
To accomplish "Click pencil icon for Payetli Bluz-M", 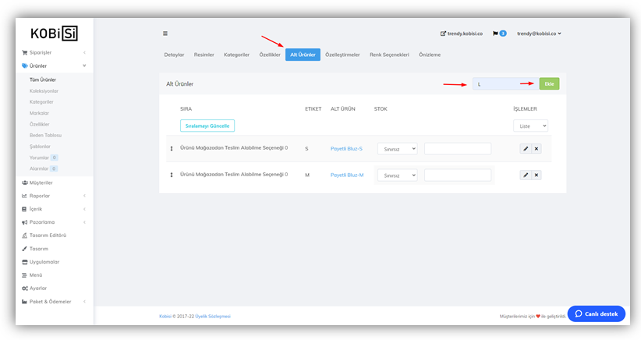I will pyautogui.click(x=526, y=175).
